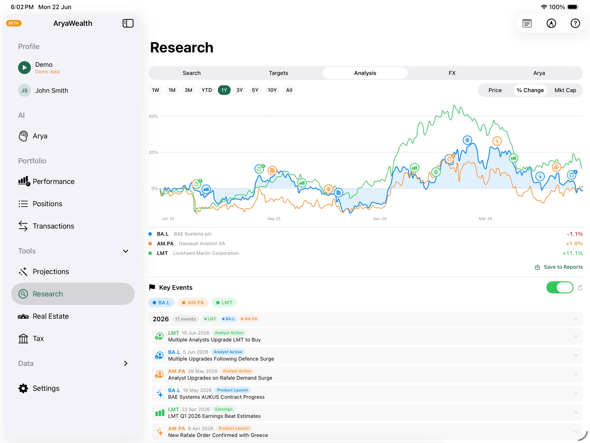Open Settings gear icon

click(23, 389)
